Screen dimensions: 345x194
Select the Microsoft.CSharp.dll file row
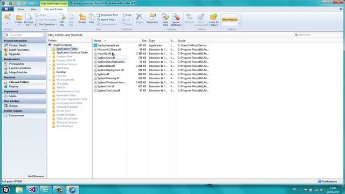coord(151,50)
